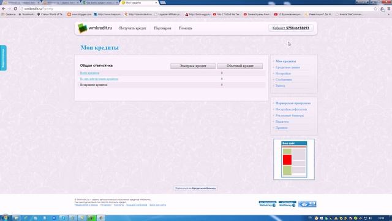Open 'Настройки рефссылки' in the sidebar
392x221 pixels.
[x=291, y=109]
